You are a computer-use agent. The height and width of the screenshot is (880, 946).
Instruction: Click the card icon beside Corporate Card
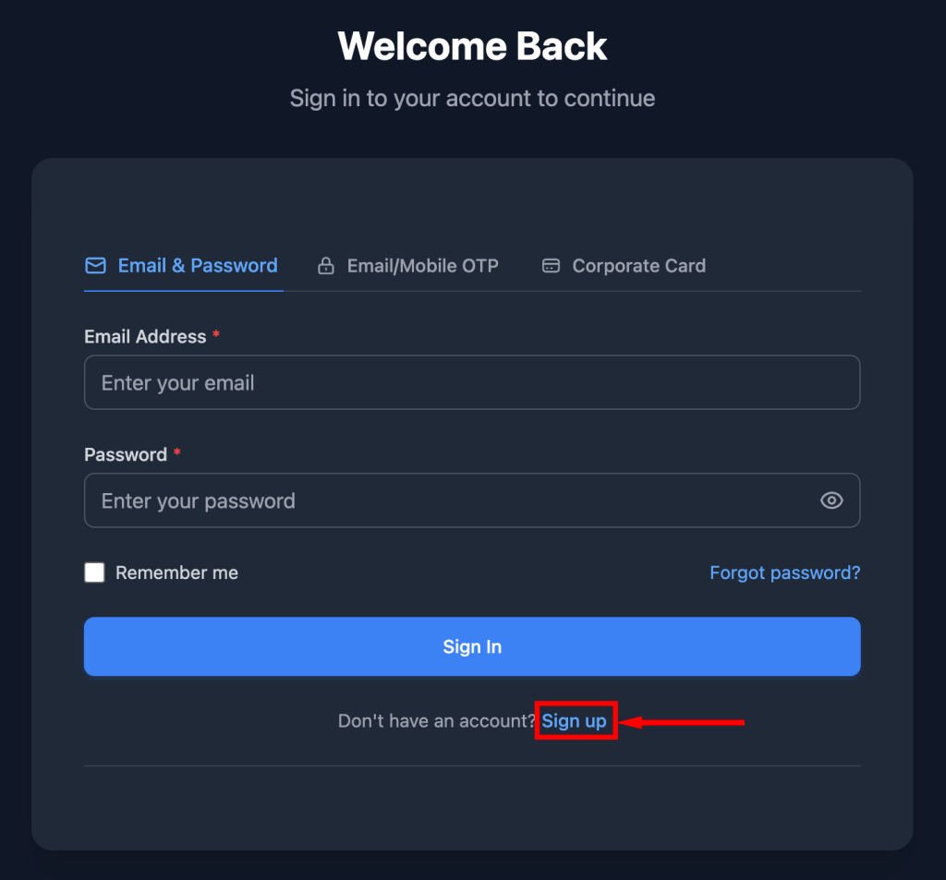pos(551,266)
